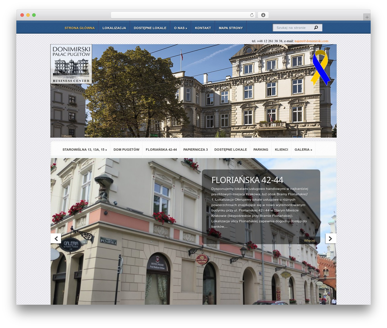Viewport: 387px width, 328px height.
Task: Open the Strona Główna menu item
Action: pyautogui.click(x=80, y=28)
